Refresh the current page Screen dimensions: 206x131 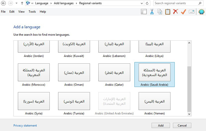pos(147,3)
